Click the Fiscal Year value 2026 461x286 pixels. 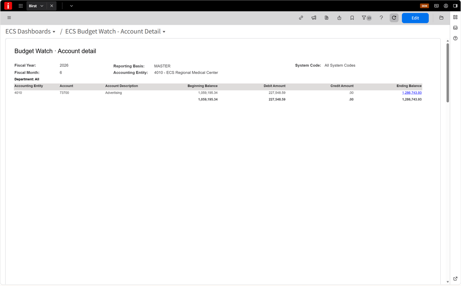(64, 66)
